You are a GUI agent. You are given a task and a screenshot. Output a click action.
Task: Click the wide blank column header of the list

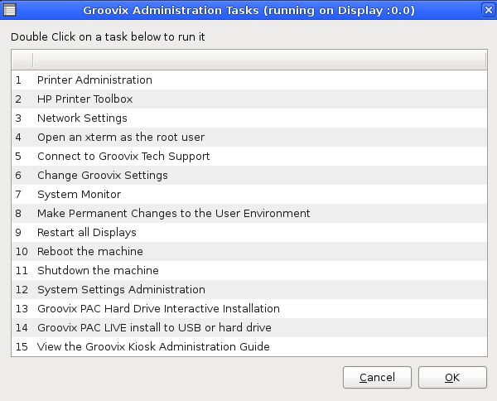[258, 60]
